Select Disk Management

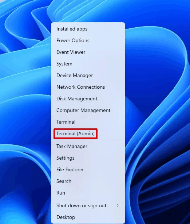[88, 99]
